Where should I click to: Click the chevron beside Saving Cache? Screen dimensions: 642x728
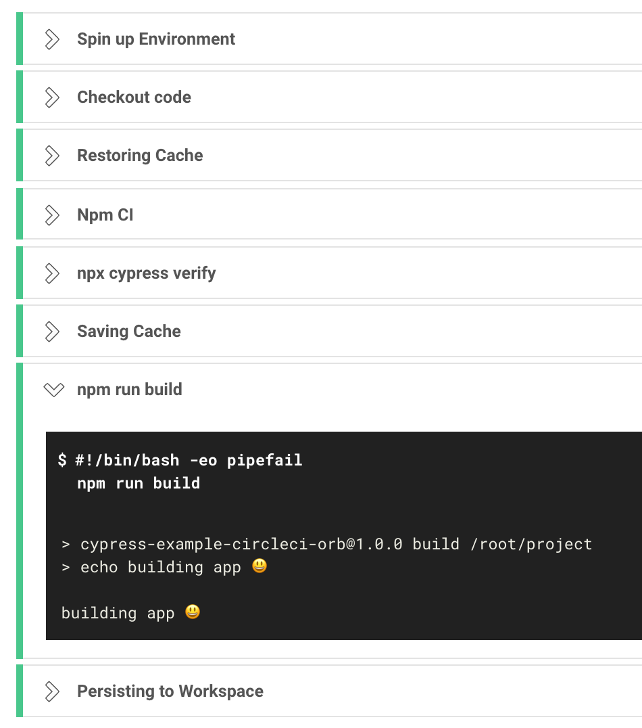[53, 331]
